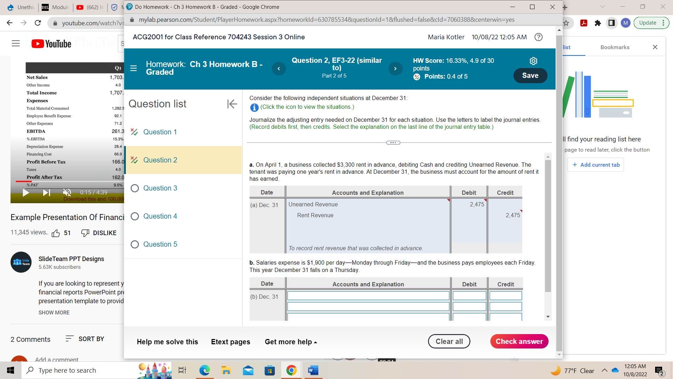Click the help question mark icon
673x379 pixels.
click(538, 37)
